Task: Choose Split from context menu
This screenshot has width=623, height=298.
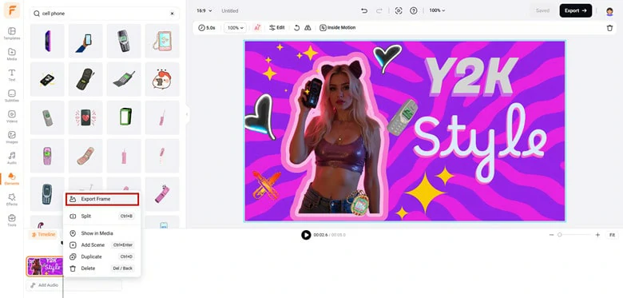Action: point(102,217)
